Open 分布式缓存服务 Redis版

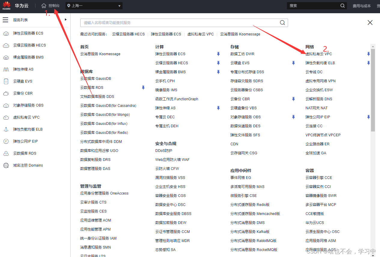click(x=250, y=205)
